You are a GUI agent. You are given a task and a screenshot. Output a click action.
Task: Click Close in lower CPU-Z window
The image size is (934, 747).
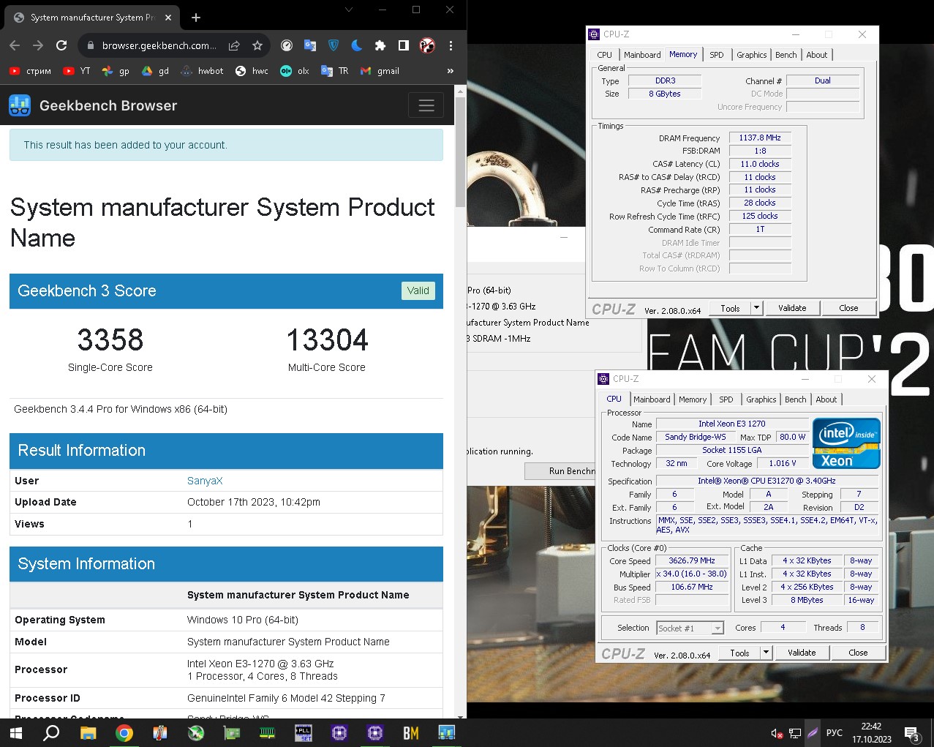(x=858, y=653)
